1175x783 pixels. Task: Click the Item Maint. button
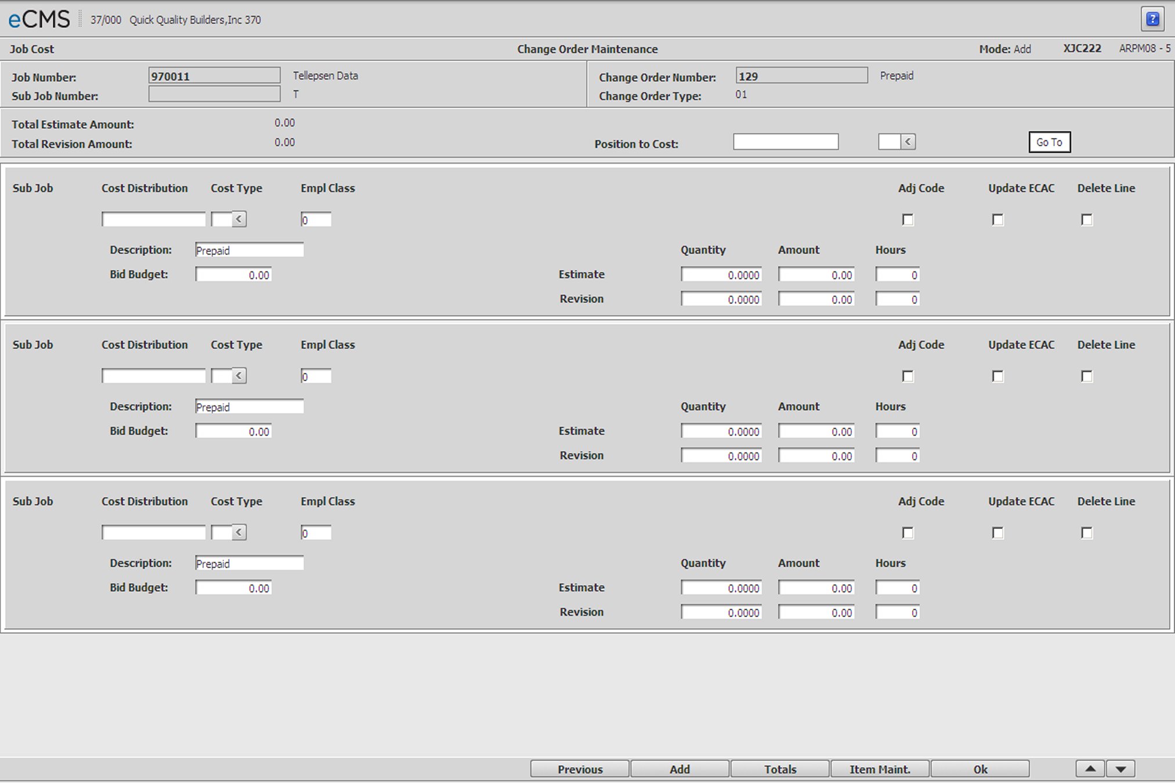pos(880,769)
